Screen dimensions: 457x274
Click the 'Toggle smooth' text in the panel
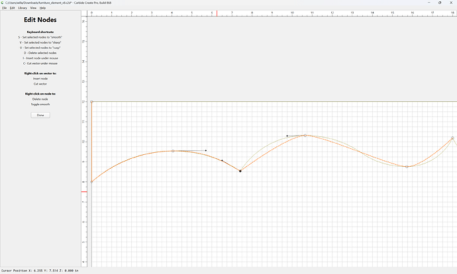(x=40, y=105)
